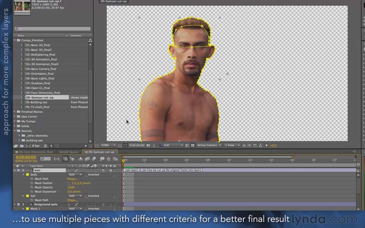365x228 pixels.
Task: Click the body mask Shape... link
Action: pyautogui.click(x=72, y=179)
